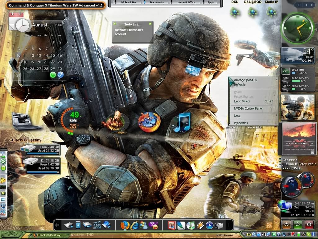Close the Todo List note
This screenshot has width=318, height=239.
pos(150,24)
